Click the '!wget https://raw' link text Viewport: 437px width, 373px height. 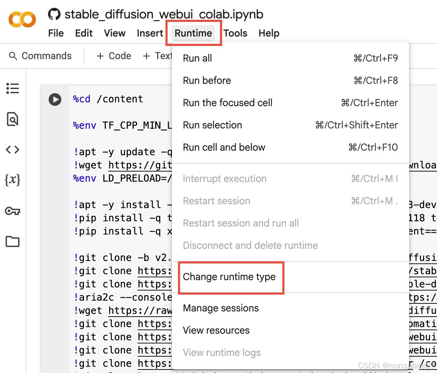pos(140,310)
